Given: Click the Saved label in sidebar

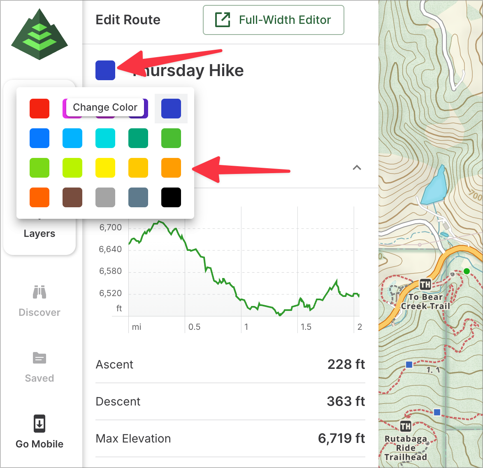Looking at the screenshot, I should click(x=39, y=378).
